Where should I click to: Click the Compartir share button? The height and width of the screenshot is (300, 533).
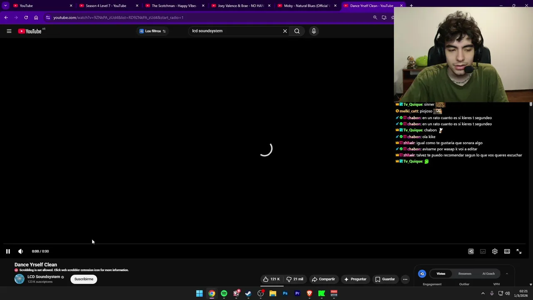(x=324, y=279)
